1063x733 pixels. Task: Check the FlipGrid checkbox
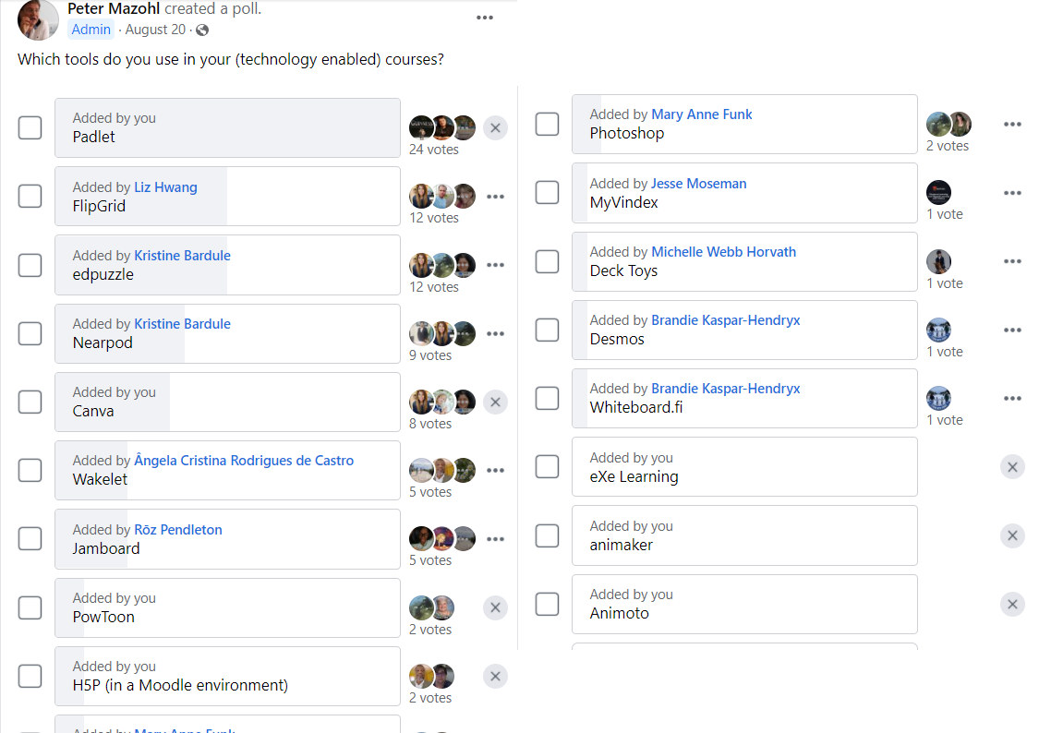pyautogui.click(x=30, y=197)
